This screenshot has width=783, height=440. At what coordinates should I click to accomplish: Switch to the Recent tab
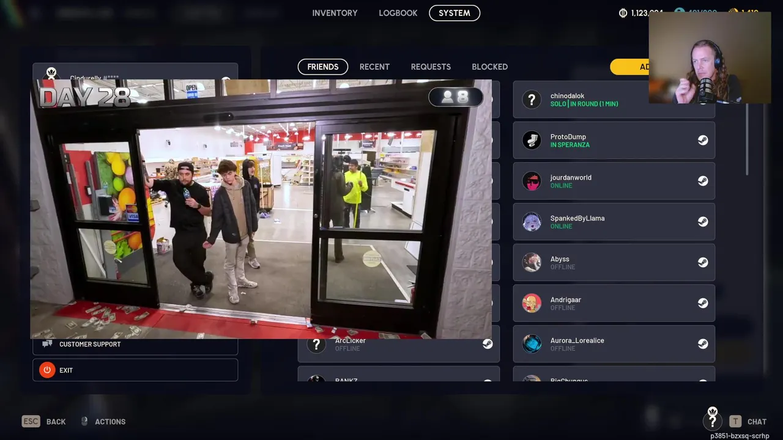tap(374, 67)
